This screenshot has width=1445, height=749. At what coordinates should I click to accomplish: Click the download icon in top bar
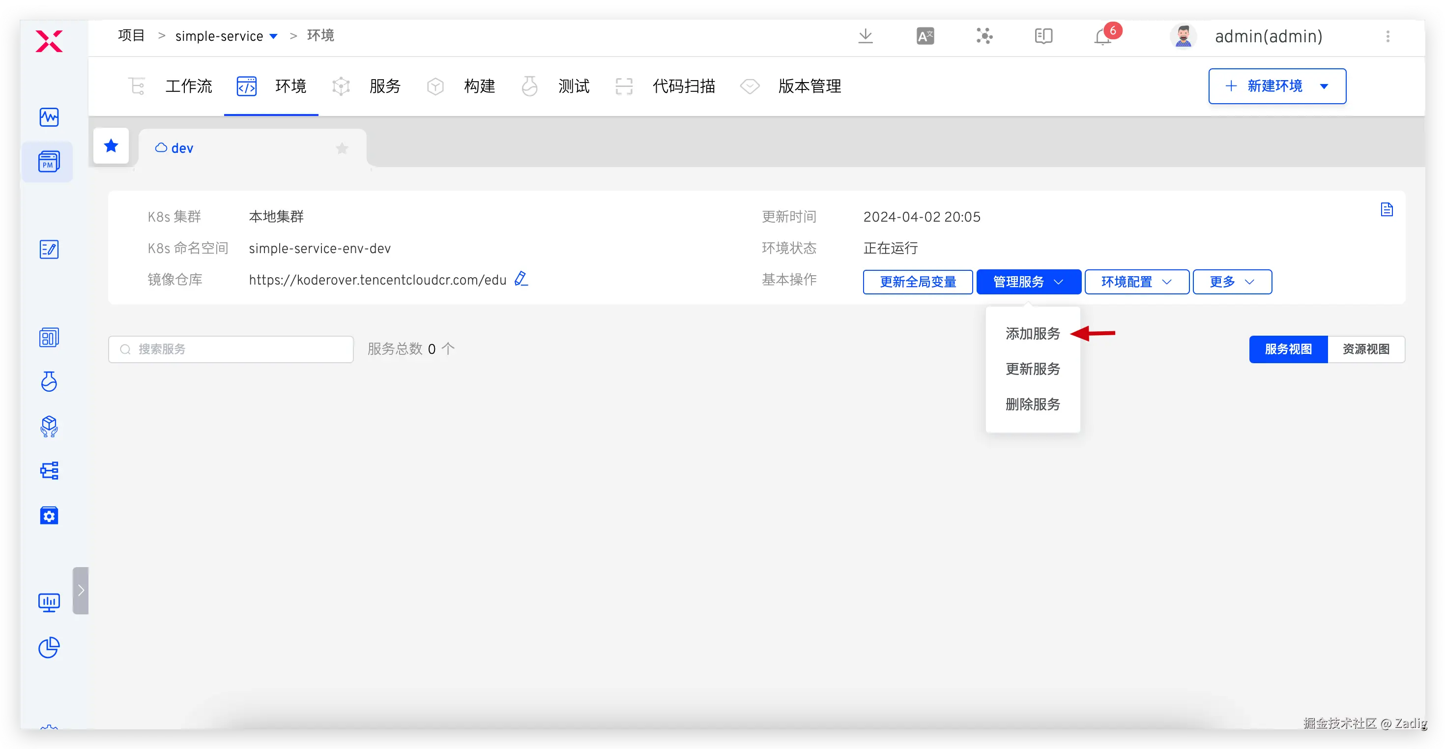(865, 36)
